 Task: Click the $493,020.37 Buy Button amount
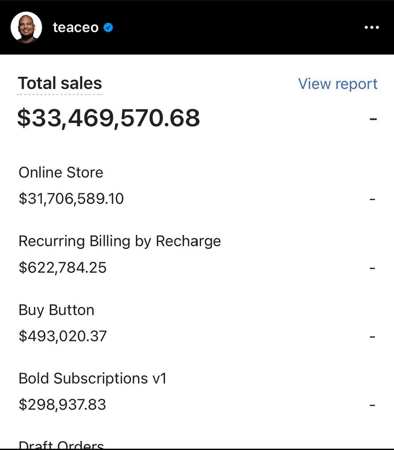coord(62,336)
